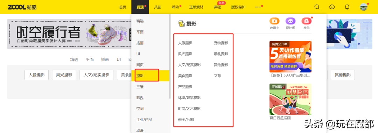
Task: Open the 收藏夹 favorites icon
Action: [274, 21]
